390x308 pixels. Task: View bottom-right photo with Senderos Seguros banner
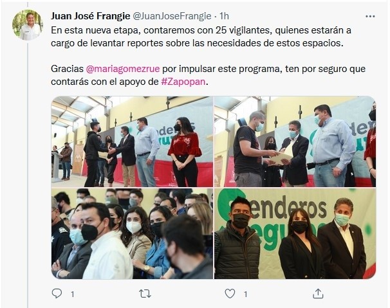click(x=295, y=233)
